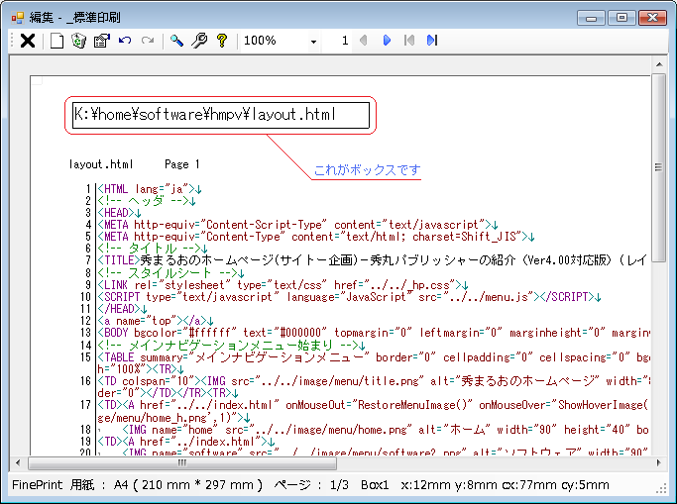Viewport: 677px width, 504px height.
Task: Jump to the first page
Action: pos(408,41)
